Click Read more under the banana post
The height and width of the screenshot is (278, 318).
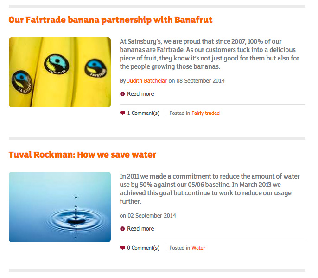(x=140, y=94)
